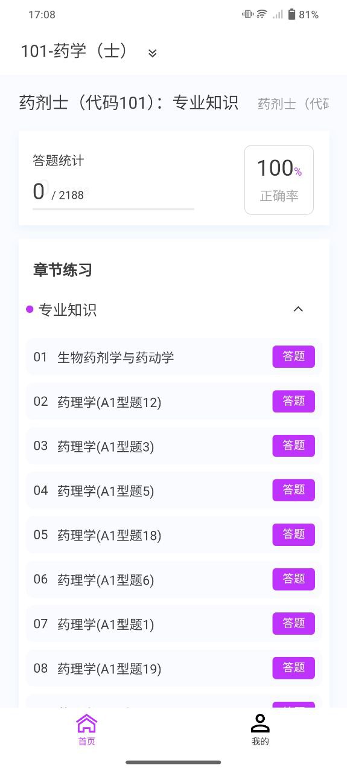
Task: Start 答题 for 药理学(A1型题18)
Action: click(294, 534)
